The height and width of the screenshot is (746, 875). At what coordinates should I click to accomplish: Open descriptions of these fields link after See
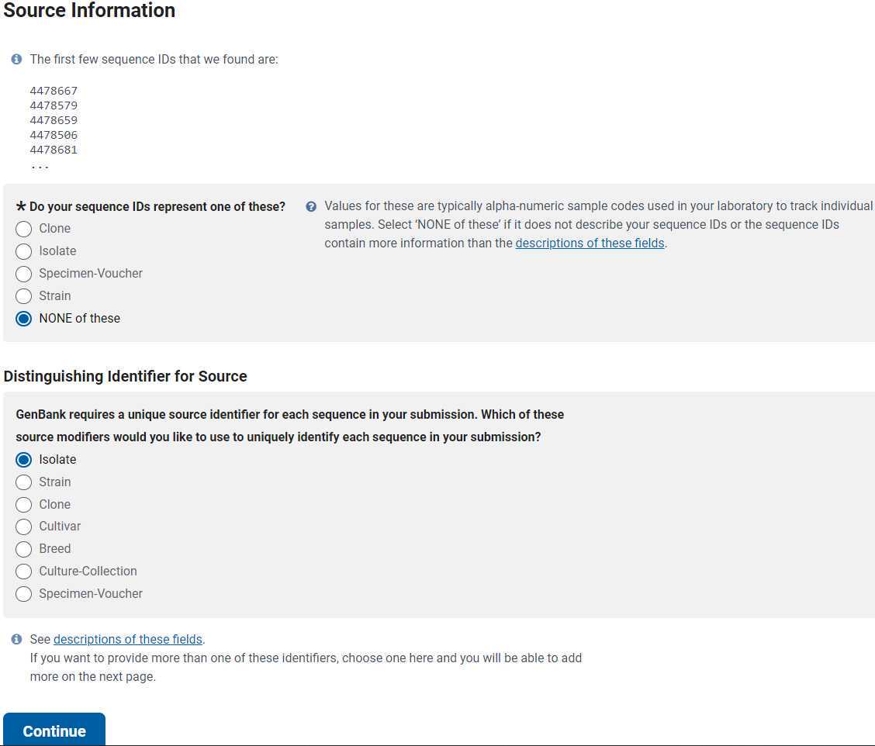tap(128, 640)
